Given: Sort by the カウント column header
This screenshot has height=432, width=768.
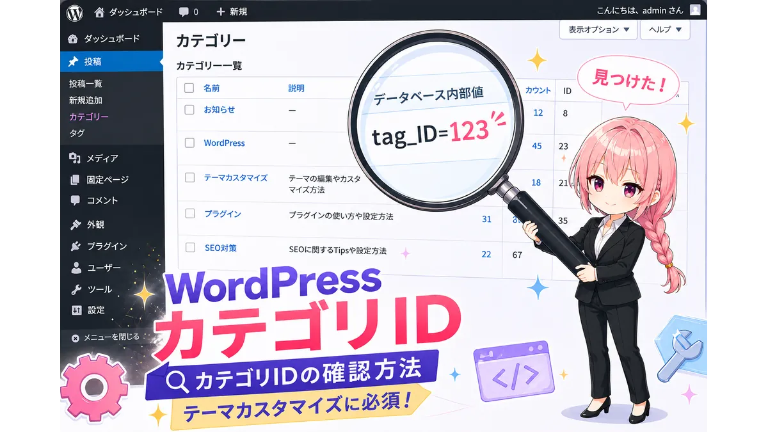Looking at the screenshot, I should [538, 90].
